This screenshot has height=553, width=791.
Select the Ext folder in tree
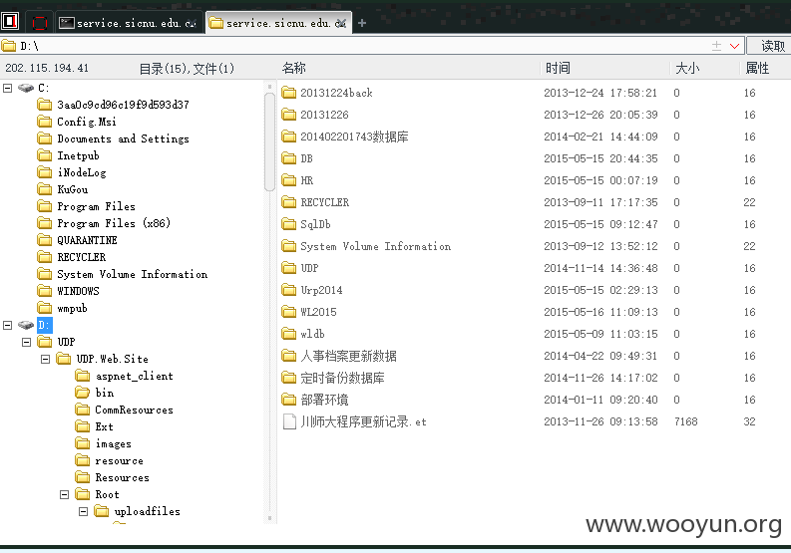tap(95, 426)
